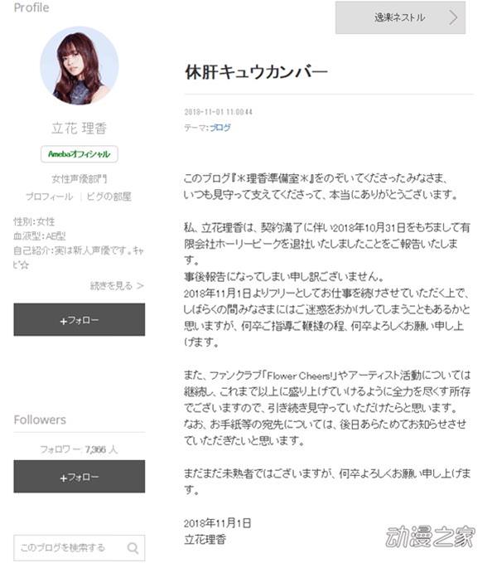Open the blogger name 立花 理香
The image size is (497, 563).
coord(80,129)
